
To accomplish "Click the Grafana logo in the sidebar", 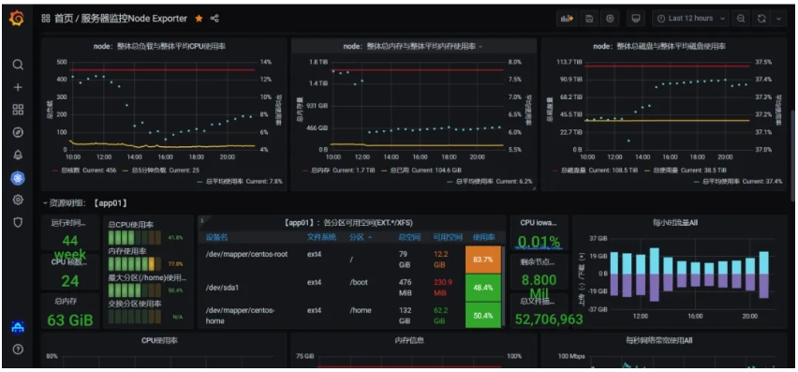I will pyautogui.click(x=17, y=19).
